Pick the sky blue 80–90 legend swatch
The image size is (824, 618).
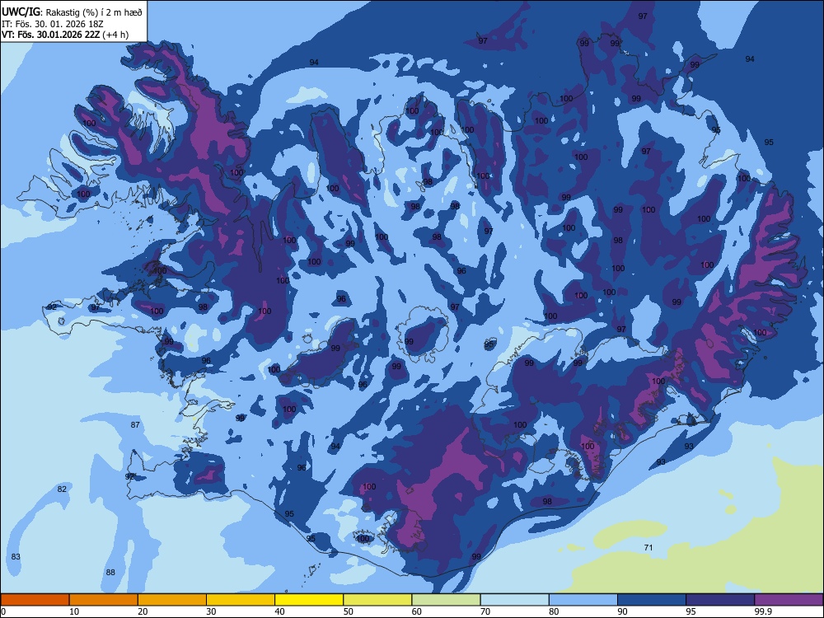click(583, 600)
